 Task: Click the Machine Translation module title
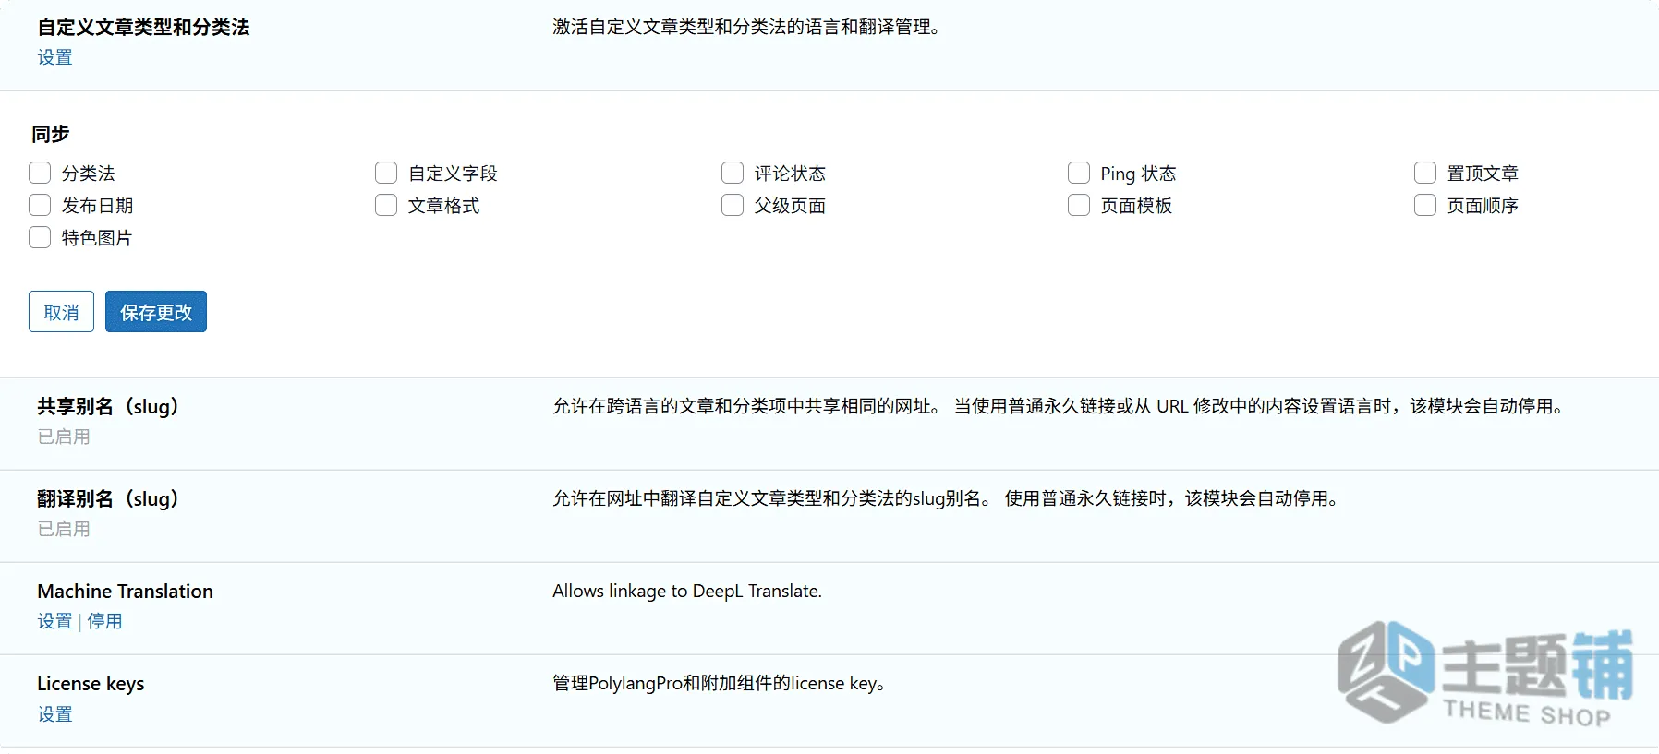(x=125, y=592)
